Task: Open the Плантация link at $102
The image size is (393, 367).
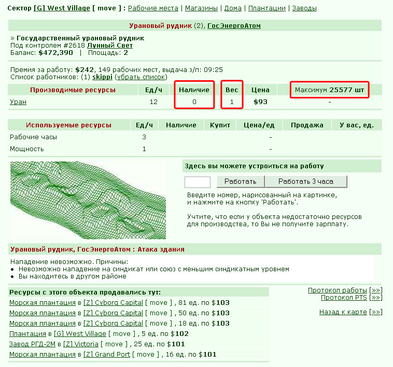Action: (27, 334)
